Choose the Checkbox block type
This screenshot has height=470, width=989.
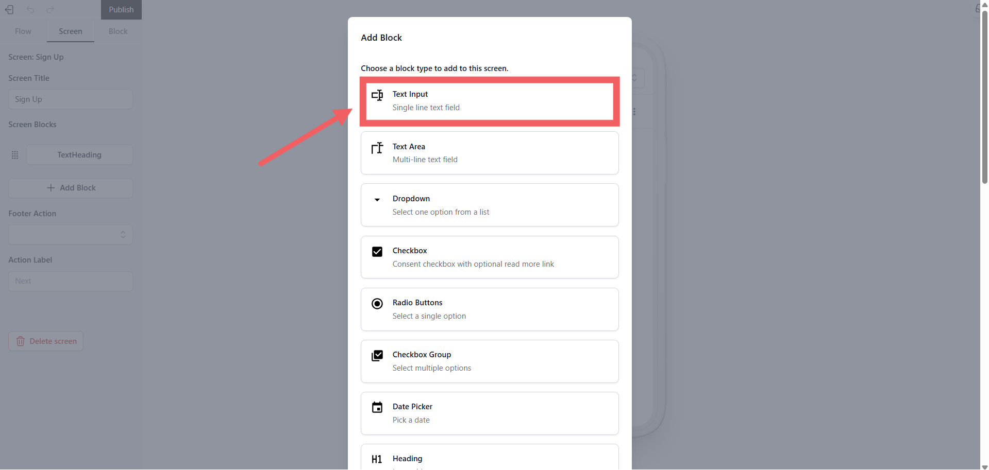pos(490,257)
